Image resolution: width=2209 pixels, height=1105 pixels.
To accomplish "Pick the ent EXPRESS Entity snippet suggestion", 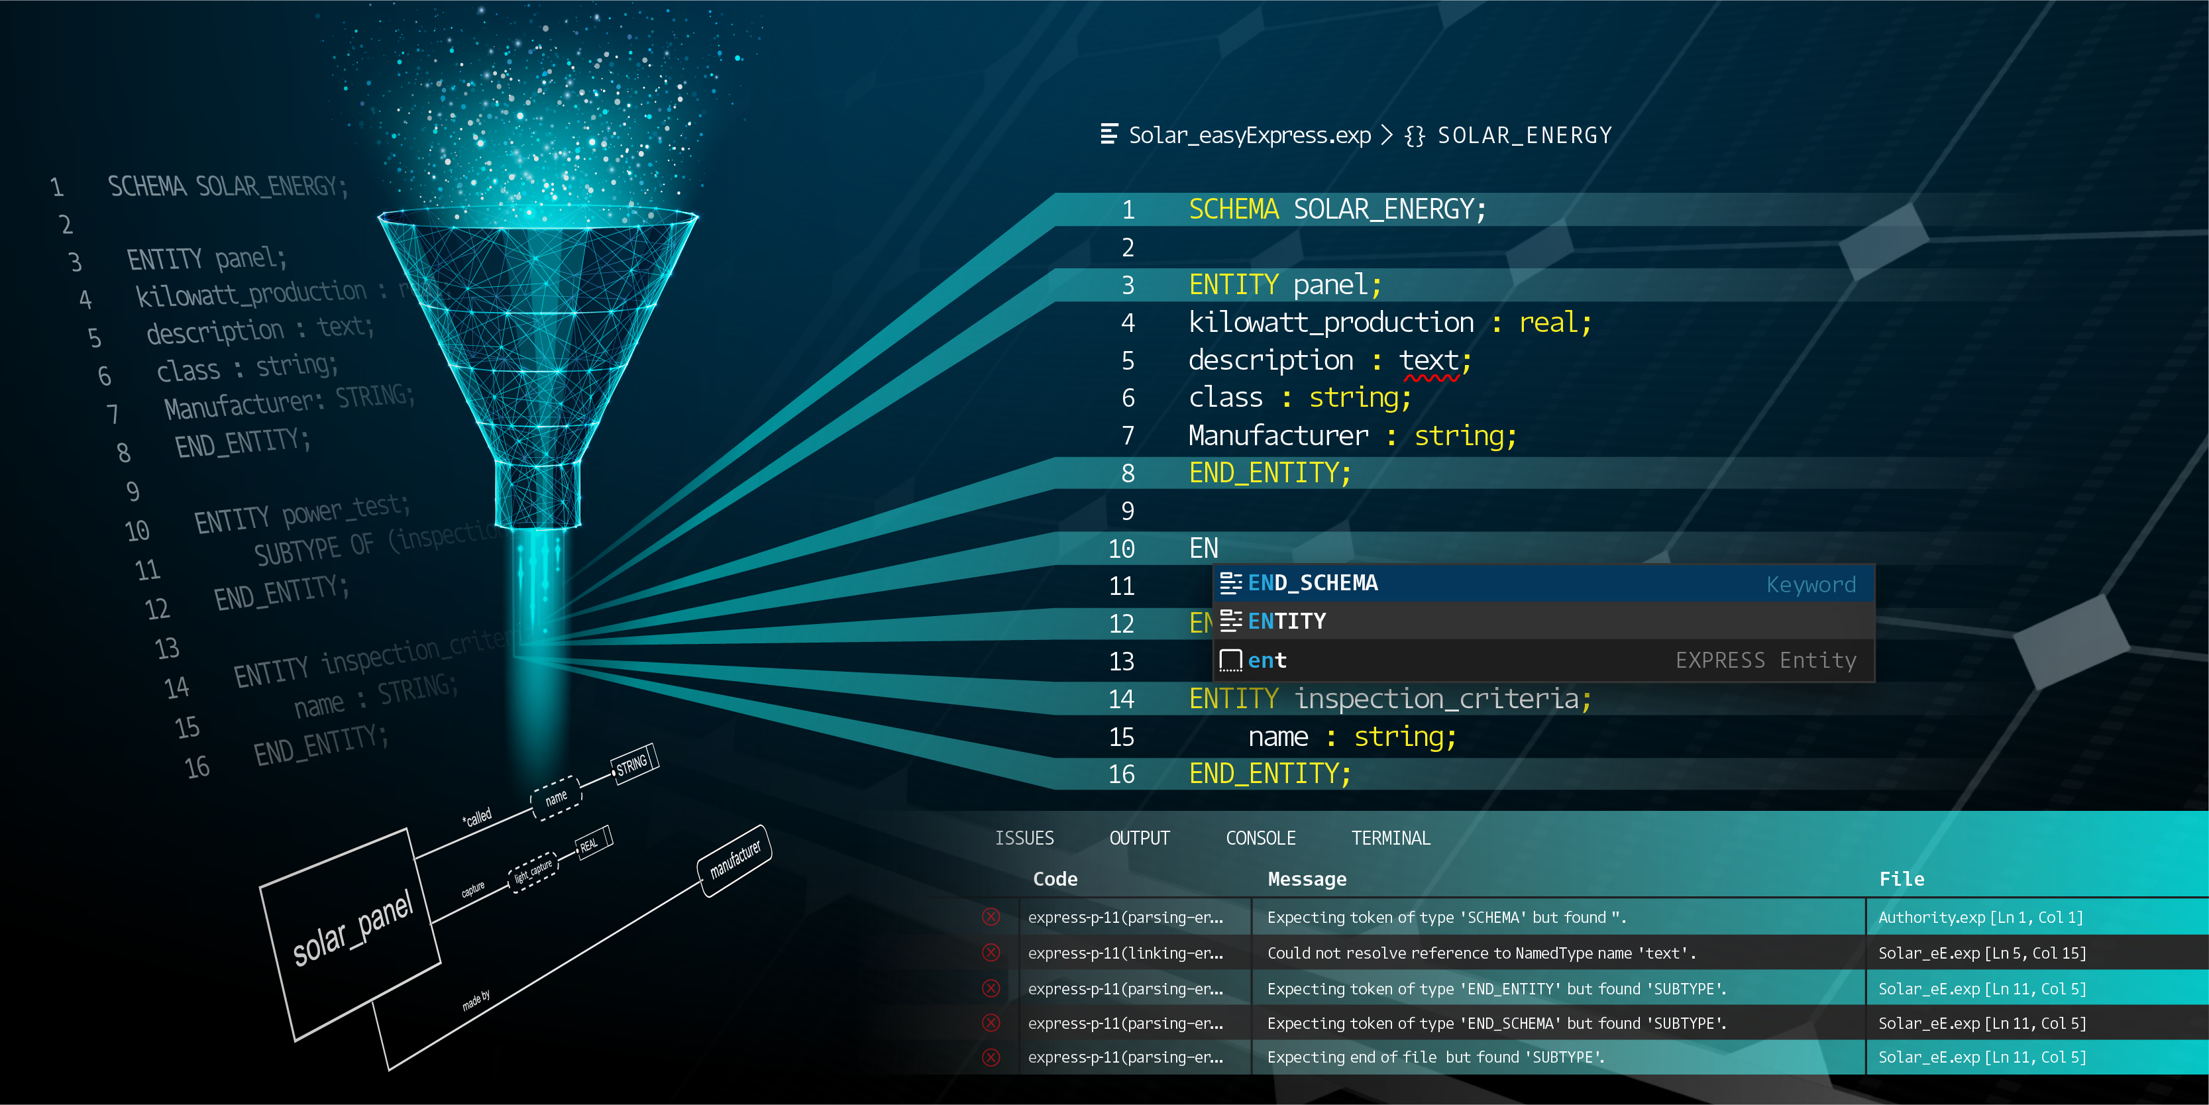I will (x=1267, y=660).
